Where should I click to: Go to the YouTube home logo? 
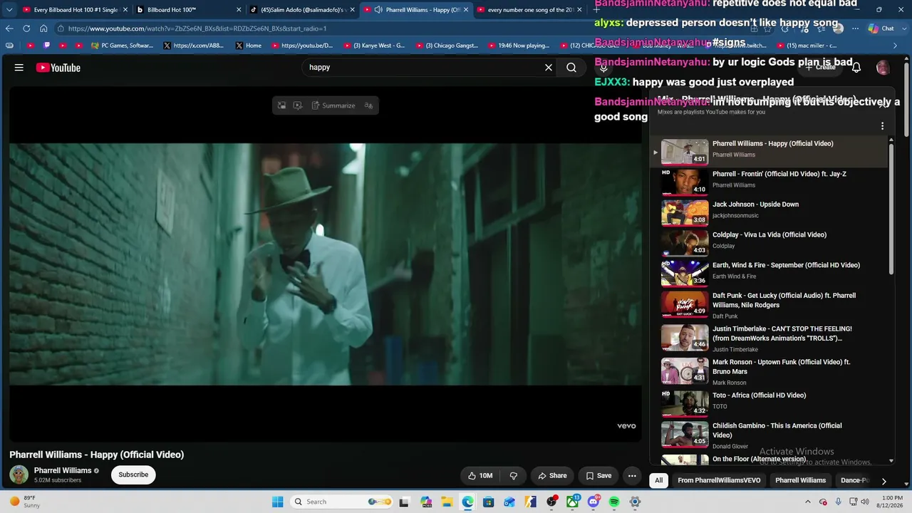pos(58,68)
